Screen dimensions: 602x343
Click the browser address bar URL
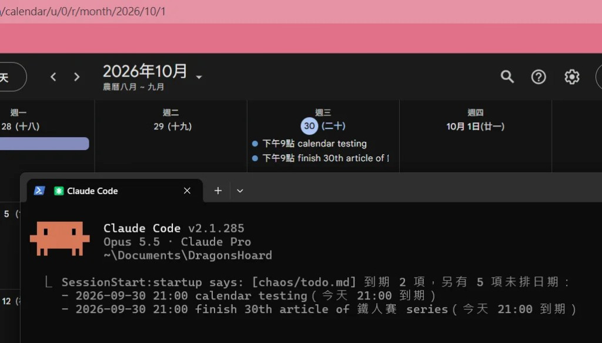[x=83, y=12]
